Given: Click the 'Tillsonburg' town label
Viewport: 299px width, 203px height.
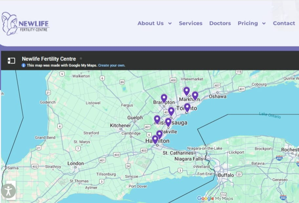Looking at the screenshot, I should click(106, 174).
